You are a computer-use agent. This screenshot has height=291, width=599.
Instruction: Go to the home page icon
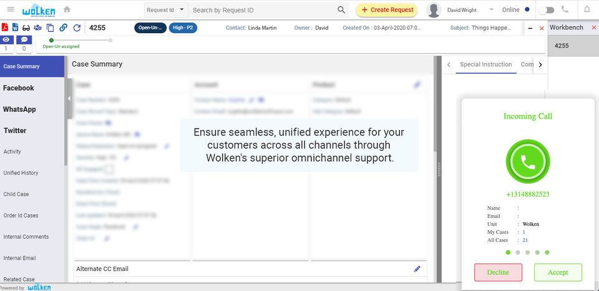pos(67,9)
